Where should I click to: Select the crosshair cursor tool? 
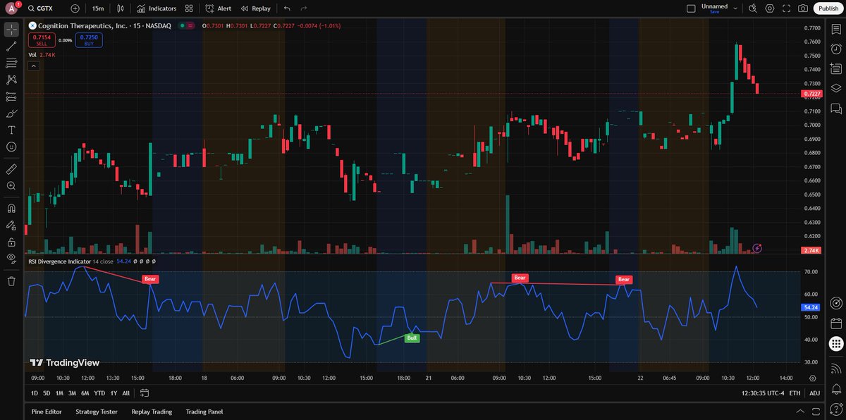click(11, 30)
